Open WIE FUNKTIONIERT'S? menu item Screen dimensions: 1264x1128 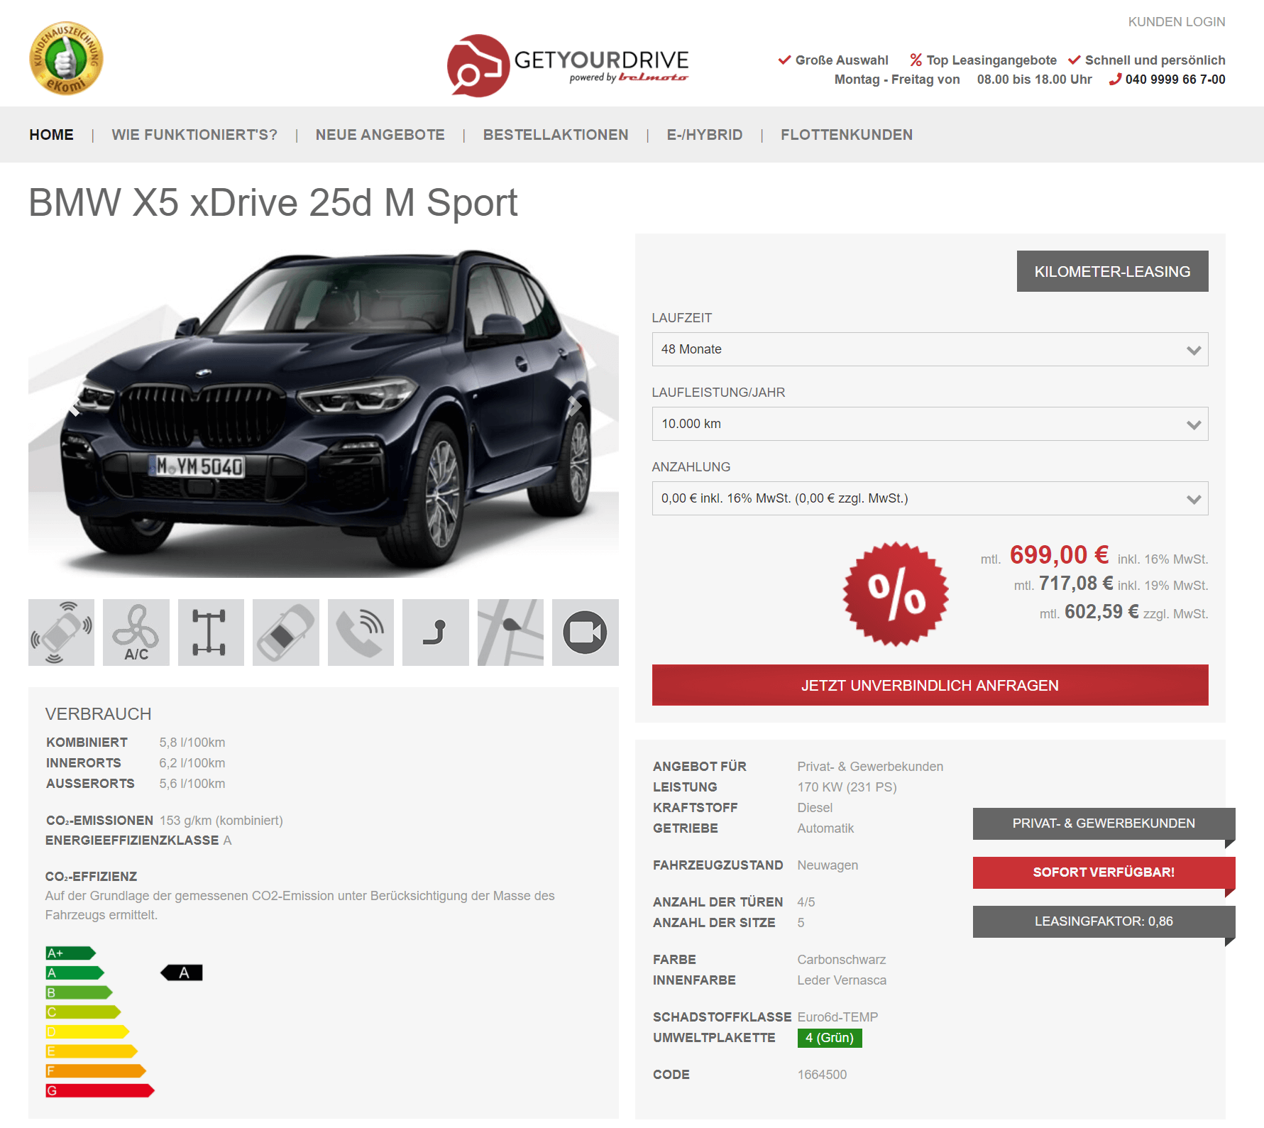194,135
